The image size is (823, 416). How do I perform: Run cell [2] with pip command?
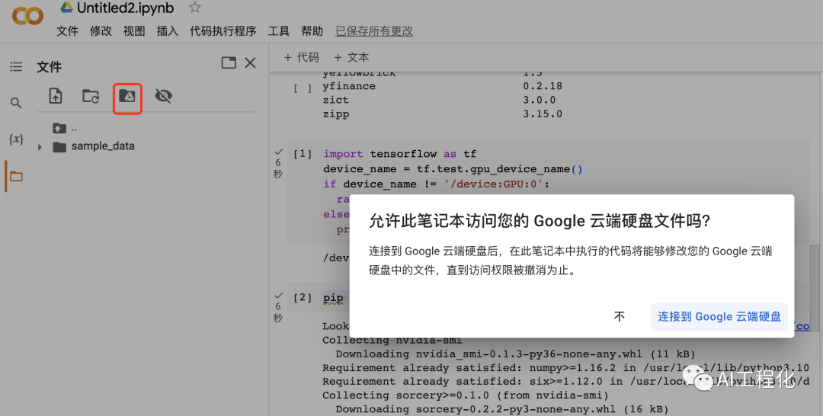[303, 298]
